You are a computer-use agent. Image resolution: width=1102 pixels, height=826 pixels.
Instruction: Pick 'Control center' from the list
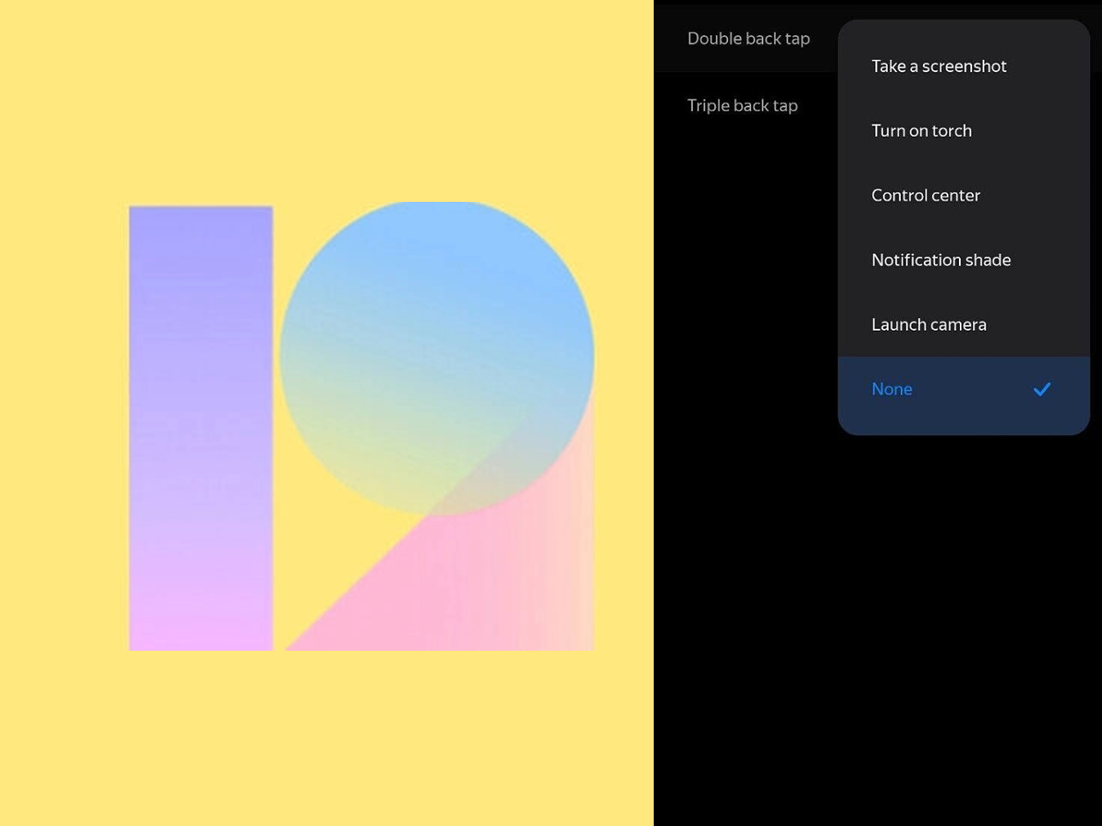coord(963,195)
